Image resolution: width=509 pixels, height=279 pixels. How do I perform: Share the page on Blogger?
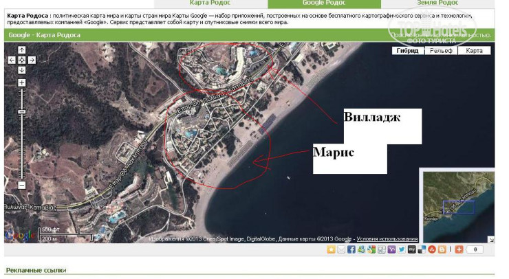(442, 249)
